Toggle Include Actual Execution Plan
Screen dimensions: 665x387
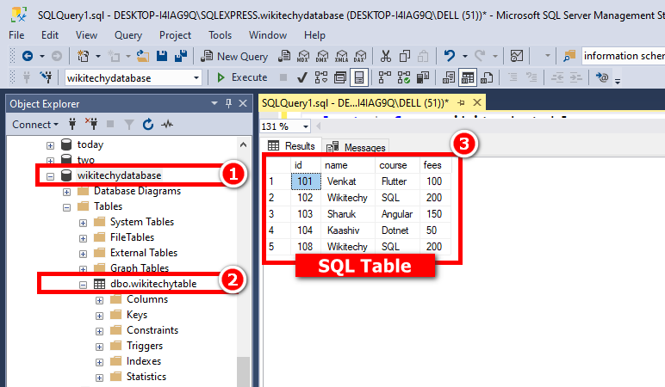385,77
